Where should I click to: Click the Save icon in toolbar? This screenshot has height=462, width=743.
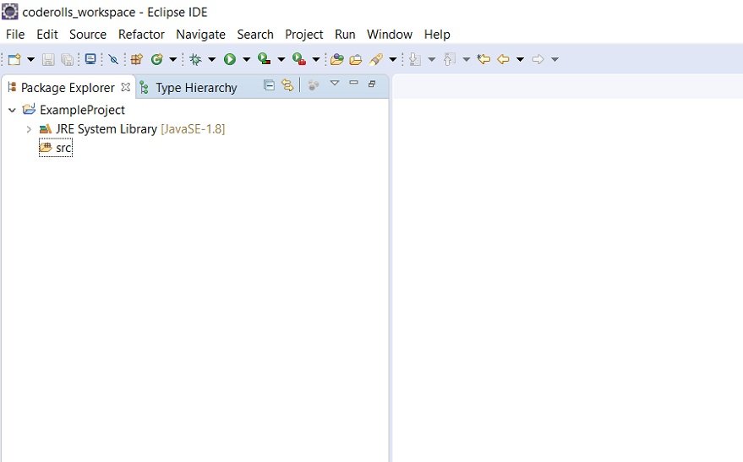(x=48, y=59)
